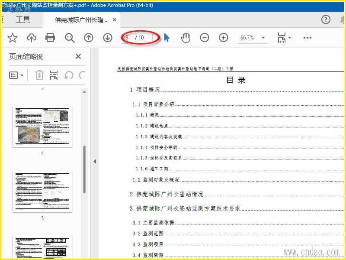This screenshot has height=260, width=346.
Task: Choose the selection arrow tool
Action: [167, 38]
